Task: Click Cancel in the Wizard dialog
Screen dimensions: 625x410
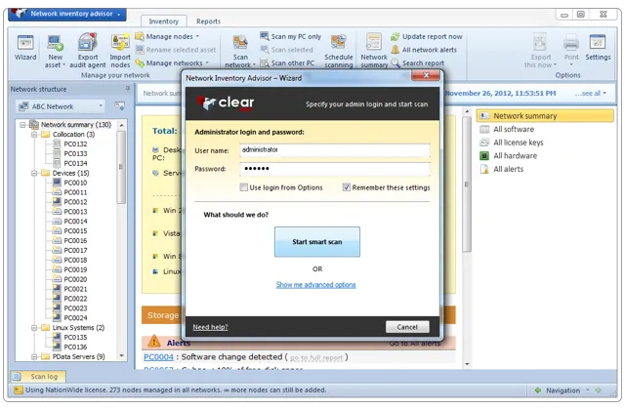Action: click(407, 327)
